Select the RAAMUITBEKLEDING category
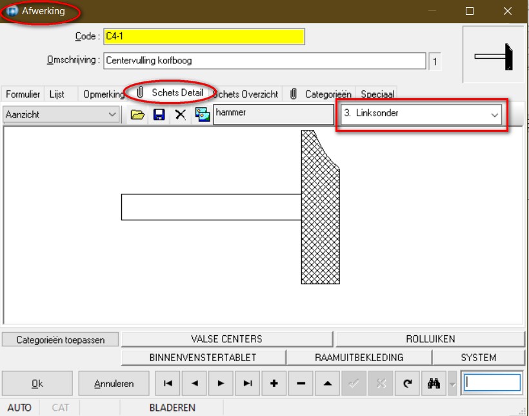 pos(359,357)
